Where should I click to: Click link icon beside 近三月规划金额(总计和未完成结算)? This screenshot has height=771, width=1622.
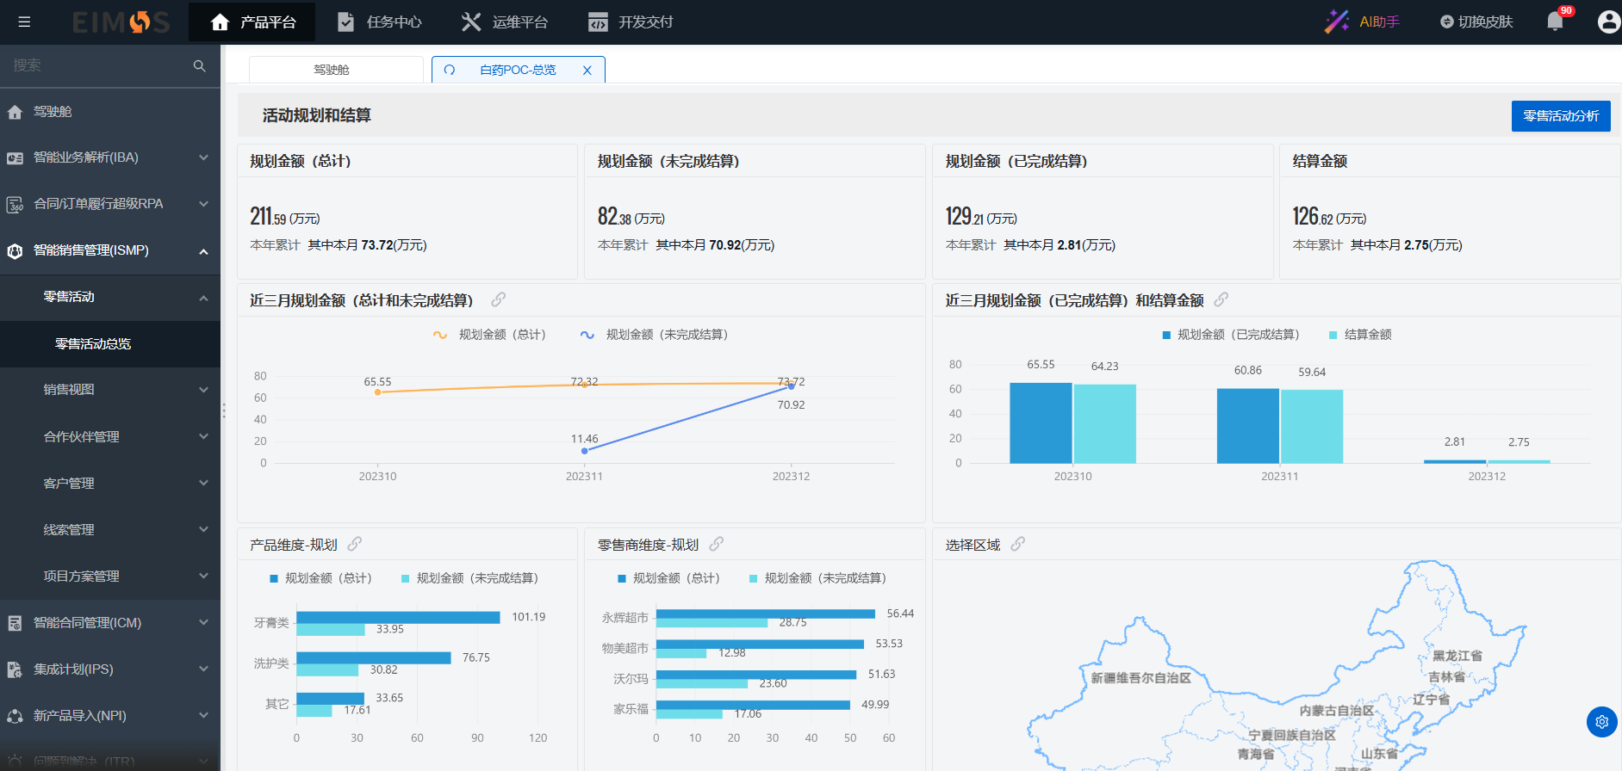pos(499,299)
